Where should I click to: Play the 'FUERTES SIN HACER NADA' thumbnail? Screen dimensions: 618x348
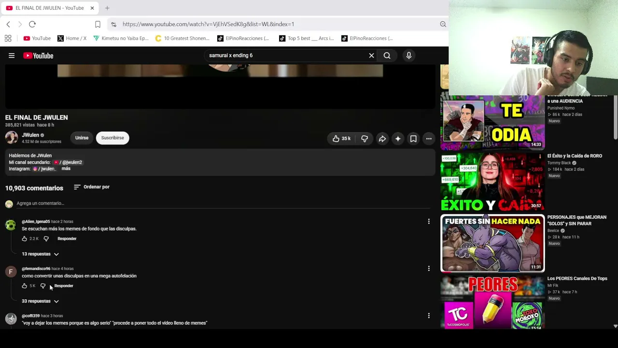click(x=492, y=243)
